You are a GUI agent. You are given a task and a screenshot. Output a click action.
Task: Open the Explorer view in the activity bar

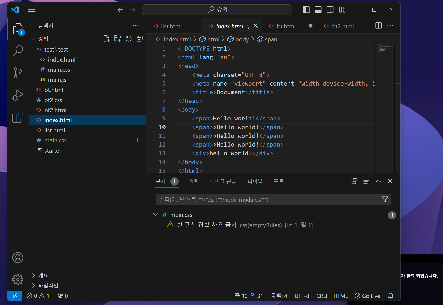(18, 29)
